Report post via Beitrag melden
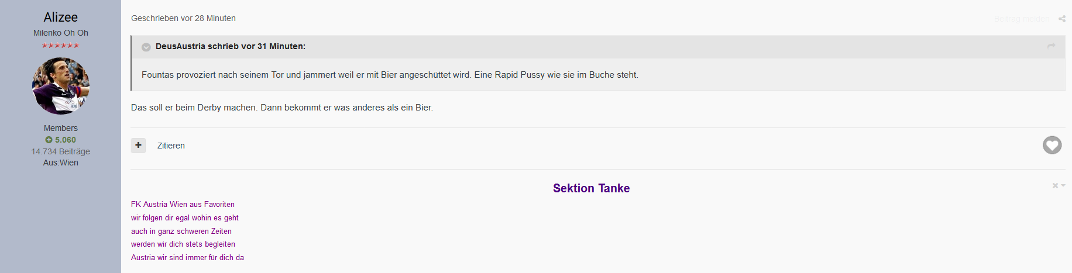This screenshot has width=1072, height=273. click(x=1022, y=19)
